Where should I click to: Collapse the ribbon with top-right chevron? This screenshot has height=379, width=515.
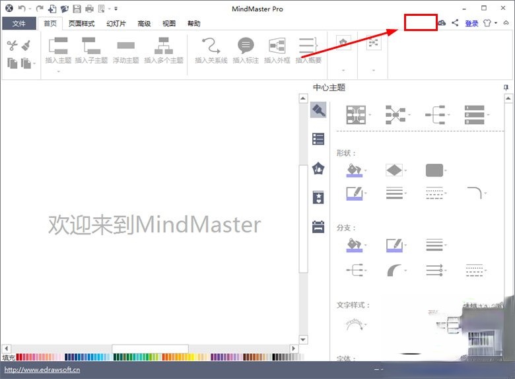(x=506, y=22)
